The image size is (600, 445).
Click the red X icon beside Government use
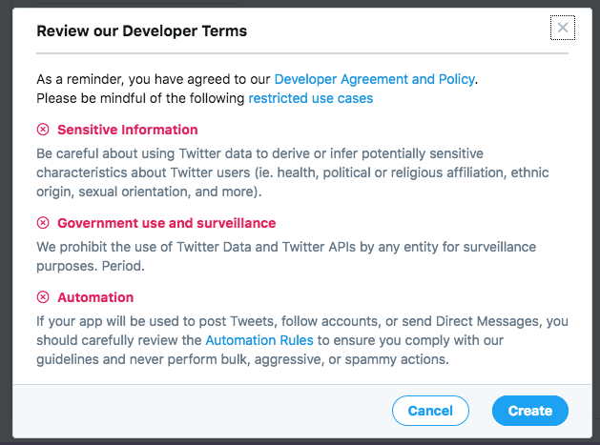(43, 223)
